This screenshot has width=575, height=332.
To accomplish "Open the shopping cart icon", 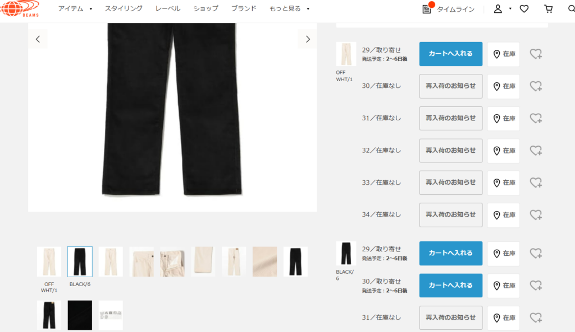I will 548,9.
